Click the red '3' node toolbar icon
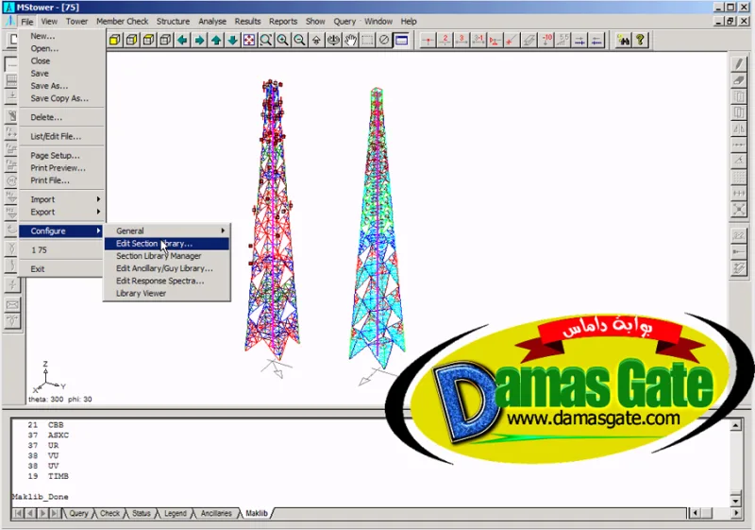Viewport: 755px width, 530px height. click(461, 40)
